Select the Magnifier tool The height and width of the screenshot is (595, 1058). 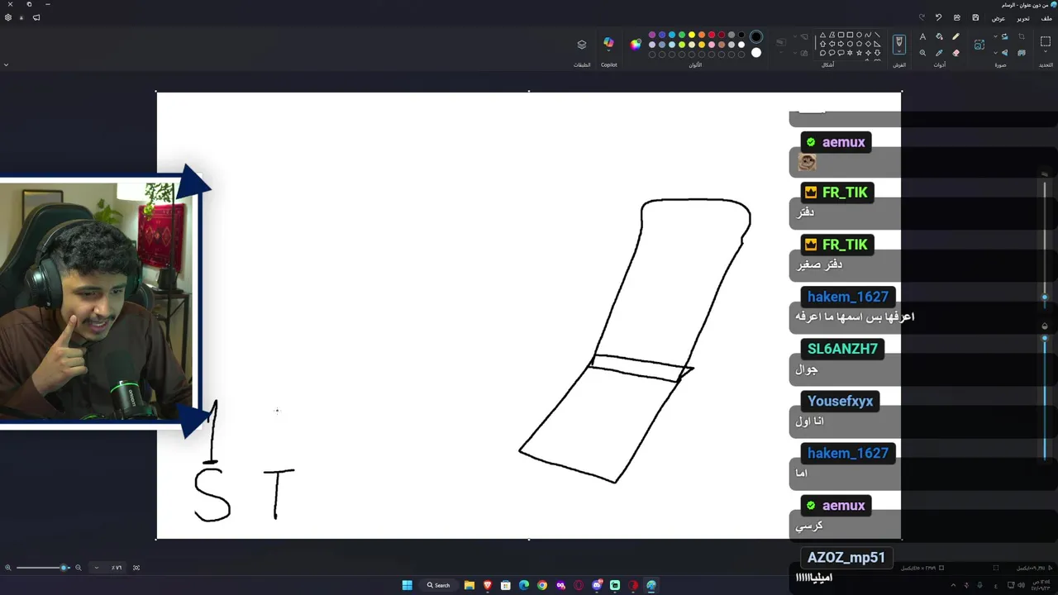[922, 53]
